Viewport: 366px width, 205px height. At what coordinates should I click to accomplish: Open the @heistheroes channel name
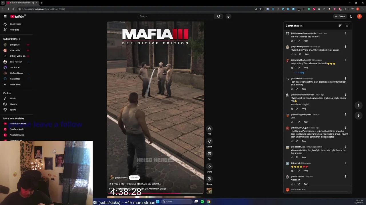coord(121,178)
